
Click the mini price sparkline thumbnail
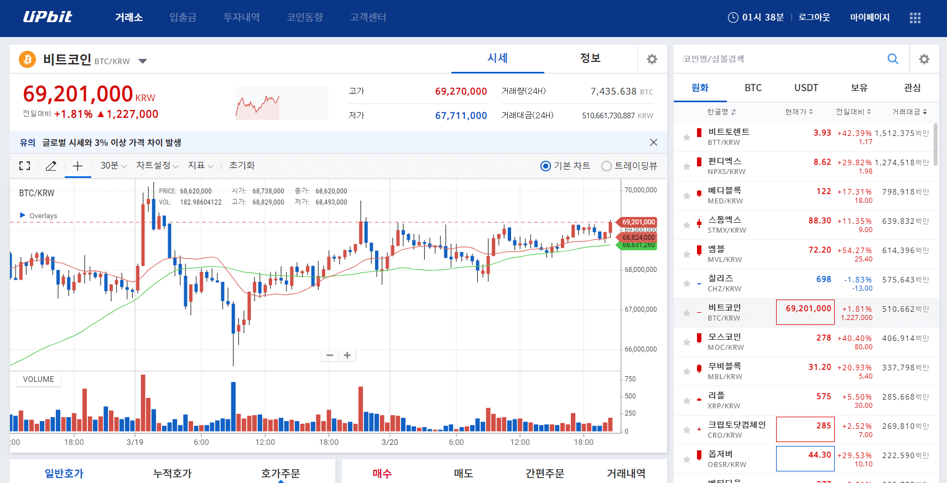pos(282,103)
